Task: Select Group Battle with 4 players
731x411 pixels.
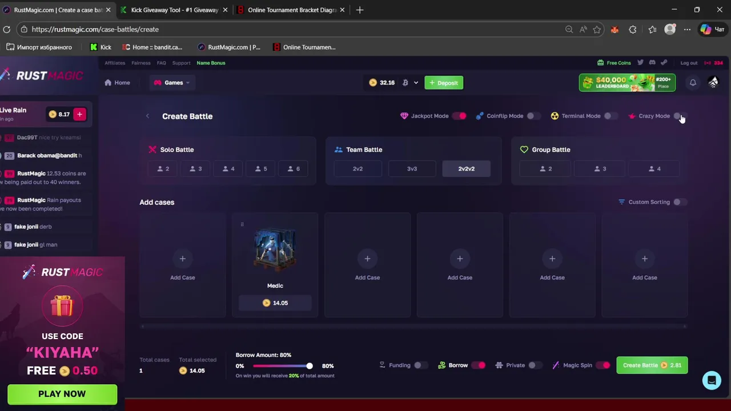Action: [x=654, y=169]
